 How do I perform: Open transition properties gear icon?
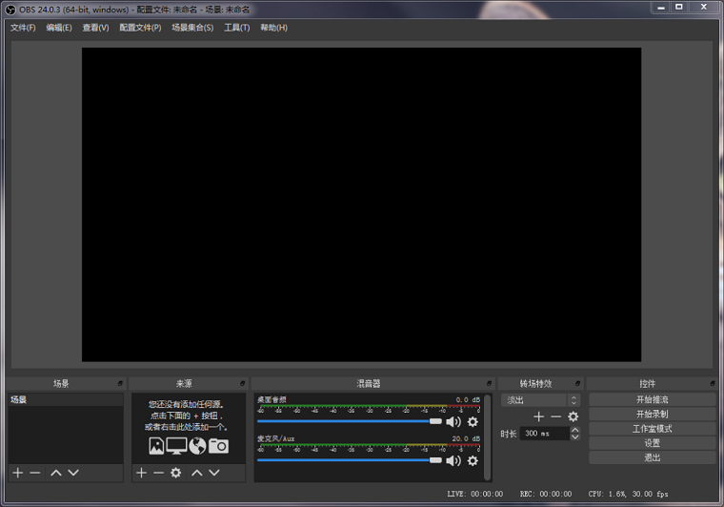(573, 416)
